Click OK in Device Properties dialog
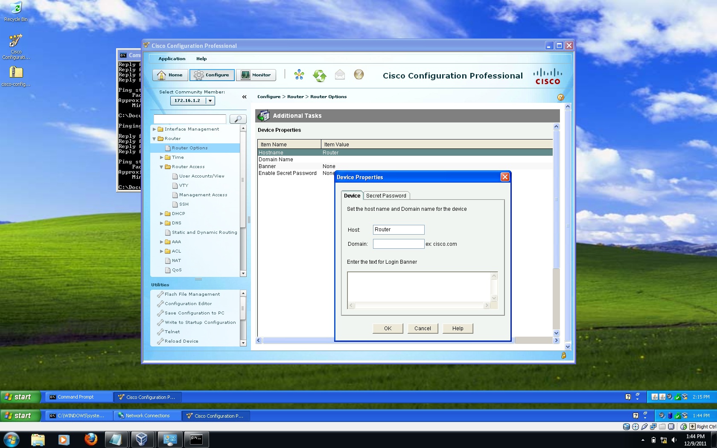This screenshot has height=448, width=717. 388,328
